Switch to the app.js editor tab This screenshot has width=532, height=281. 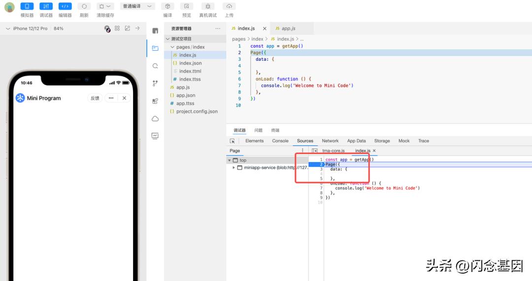point(288,29)
